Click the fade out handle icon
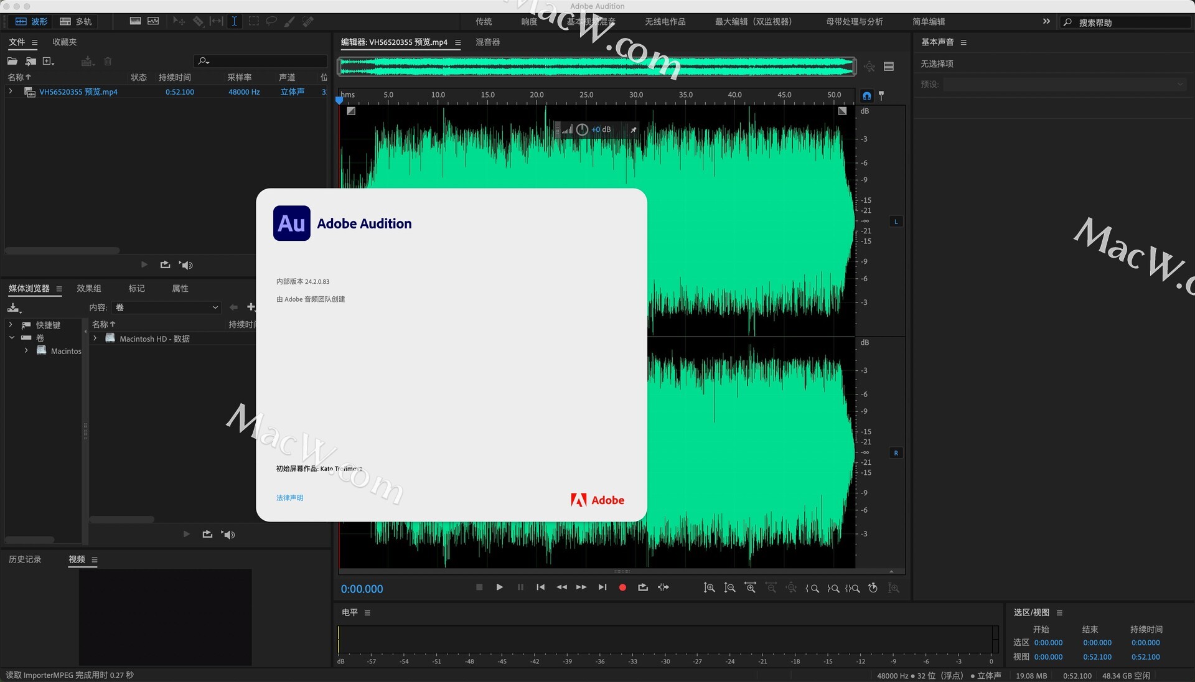This screenshot has width=1195, height=682. tap(842, 111)
